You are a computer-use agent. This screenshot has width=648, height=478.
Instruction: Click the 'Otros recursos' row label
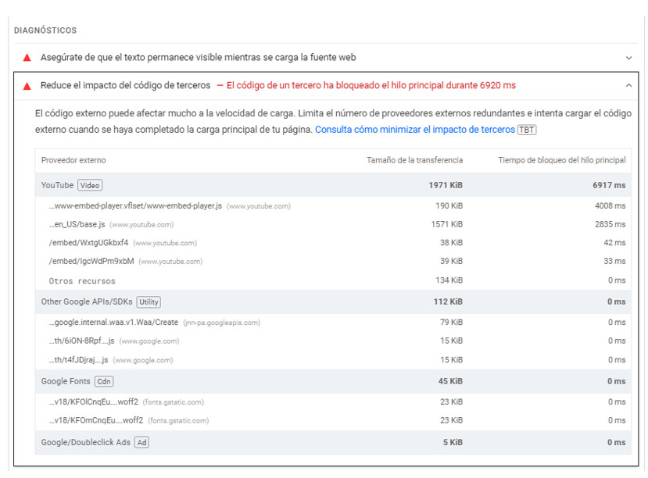tap(82, 281)
